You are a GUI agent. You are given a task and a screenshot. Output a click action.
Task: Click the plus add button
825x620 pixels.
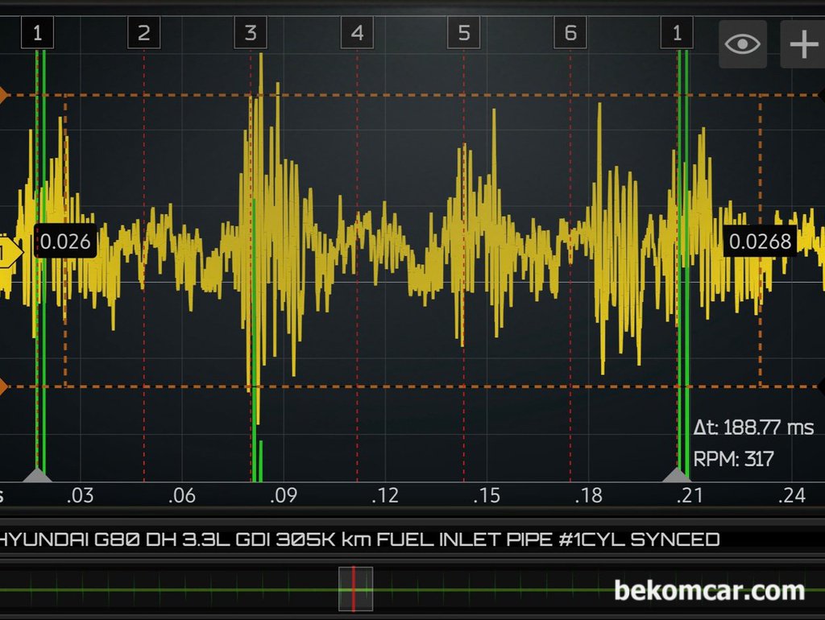tap(802, 43)
